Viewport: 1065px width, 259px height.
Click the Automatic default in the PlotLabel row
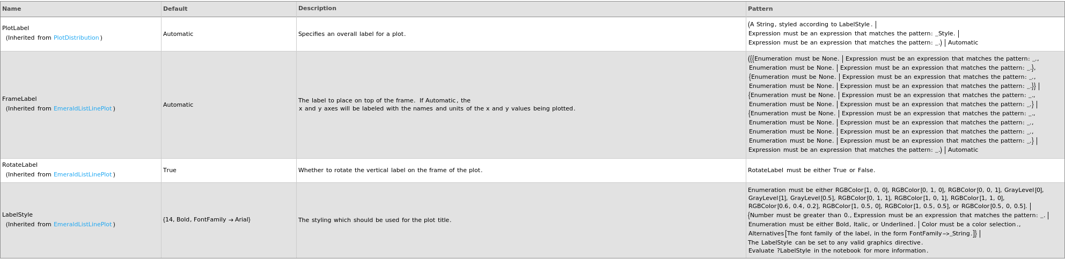pos(178,34)
